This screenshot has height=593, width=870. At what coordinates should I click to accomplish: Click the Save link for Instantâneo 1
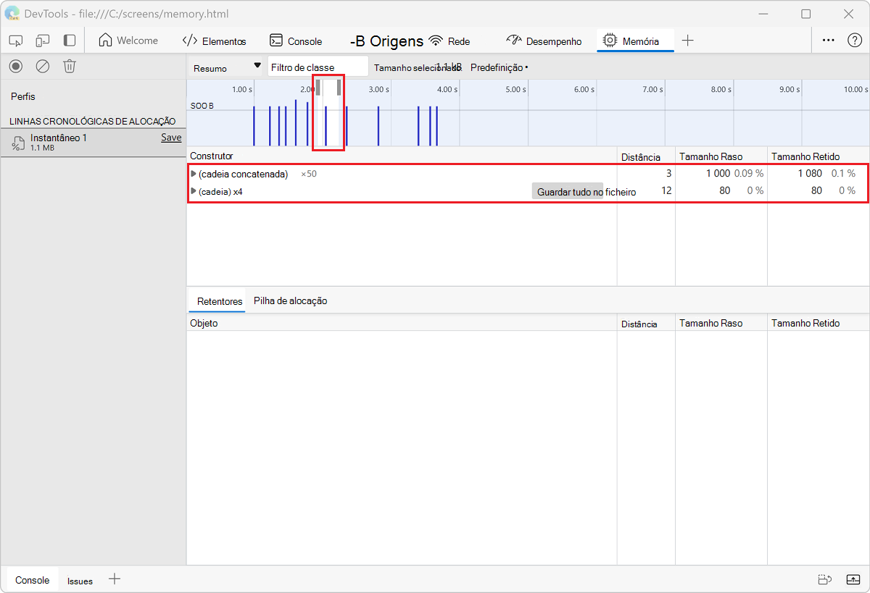(171, 138)
